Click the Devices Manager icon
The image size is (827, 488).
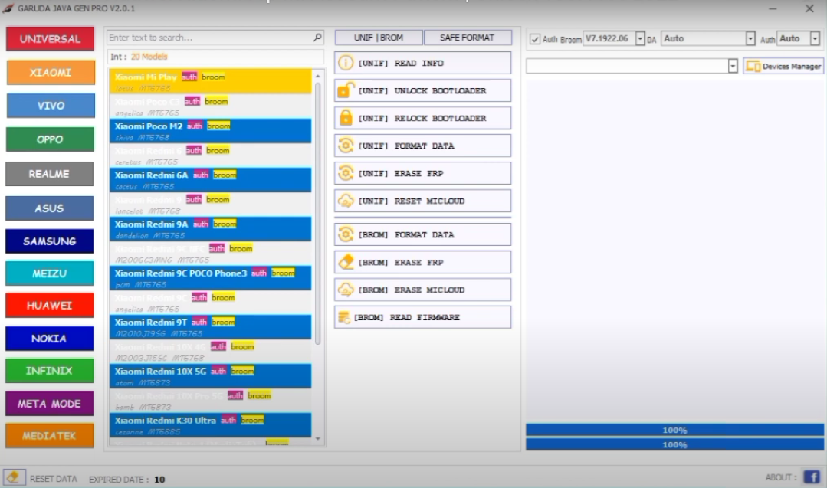tap(753, 67)
